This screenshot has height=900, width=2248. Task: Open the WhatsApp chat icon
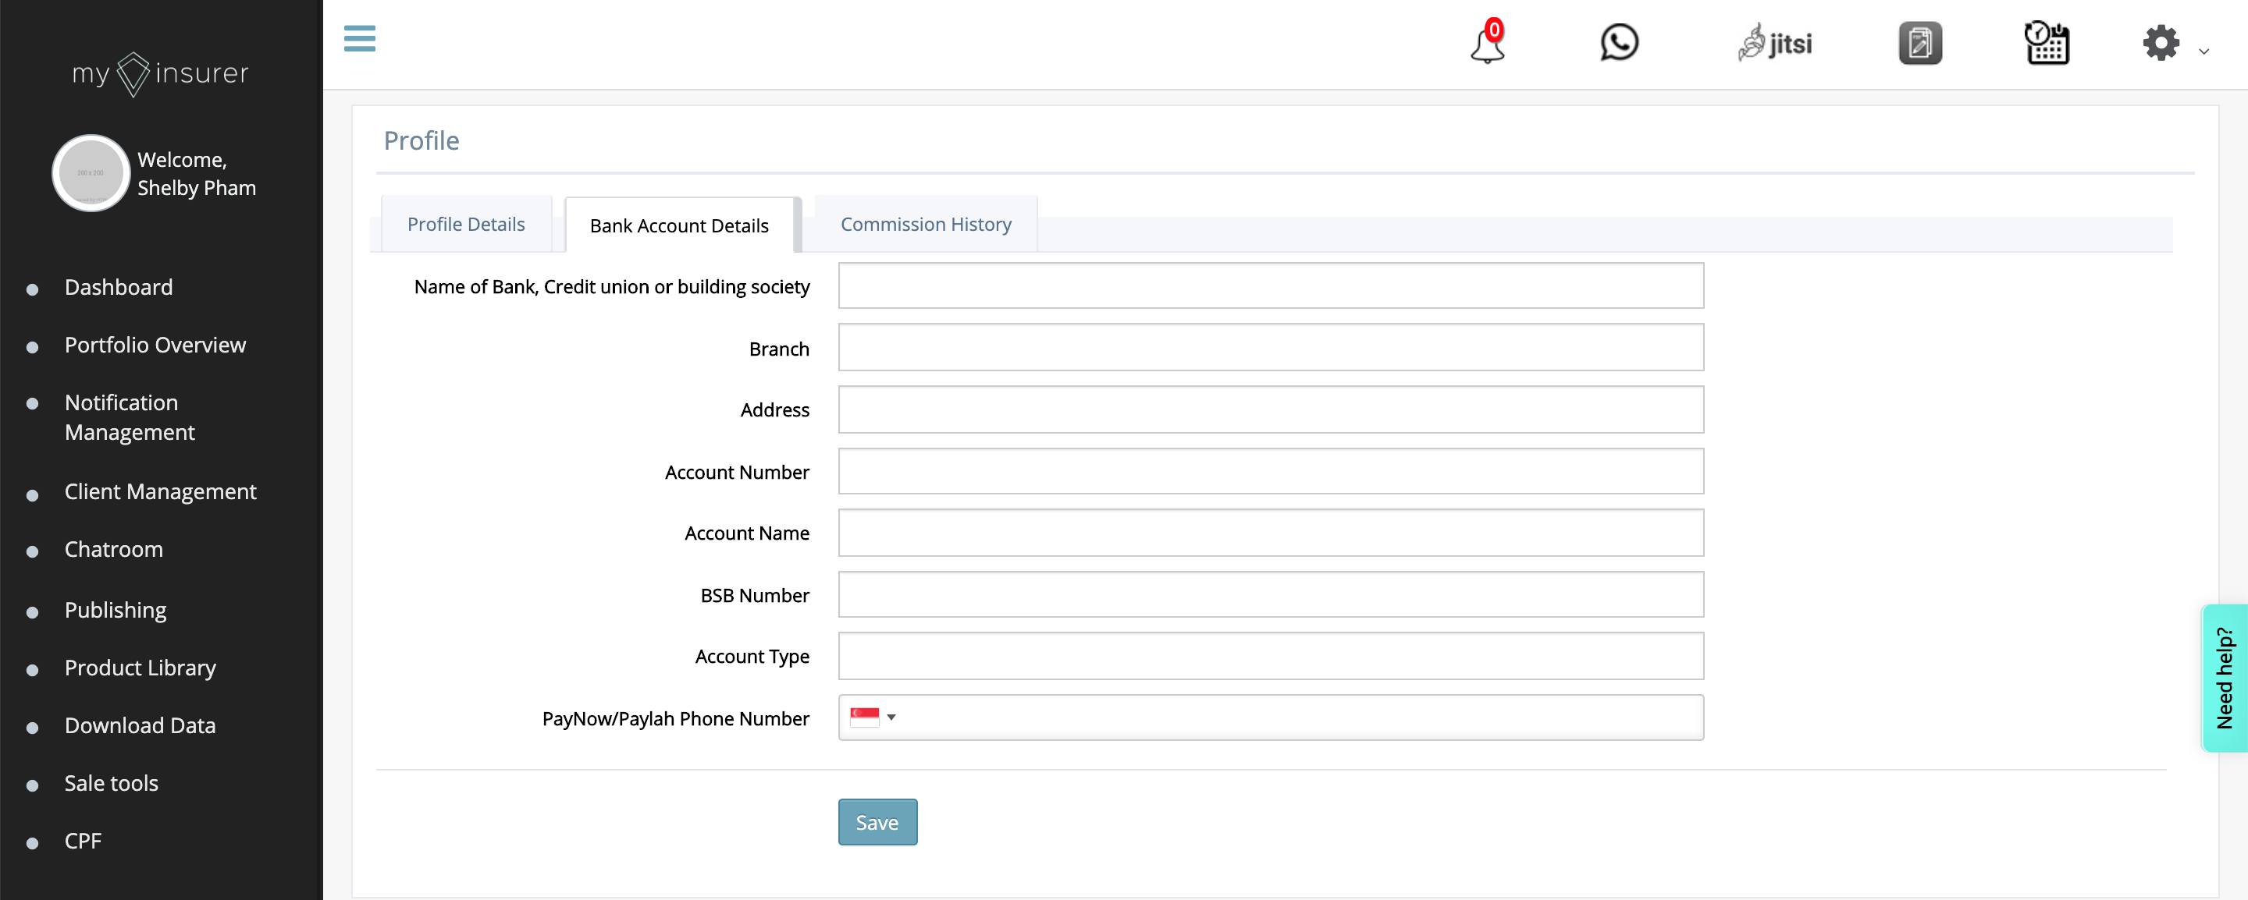tap(1619, 43)
